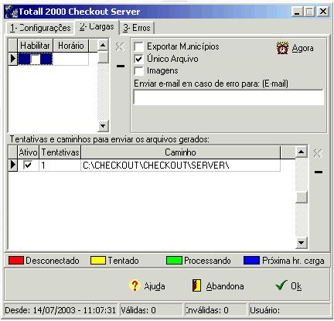334x321 pixels.
Task: Click the green Processando color swatch
Action: (174, 261)
